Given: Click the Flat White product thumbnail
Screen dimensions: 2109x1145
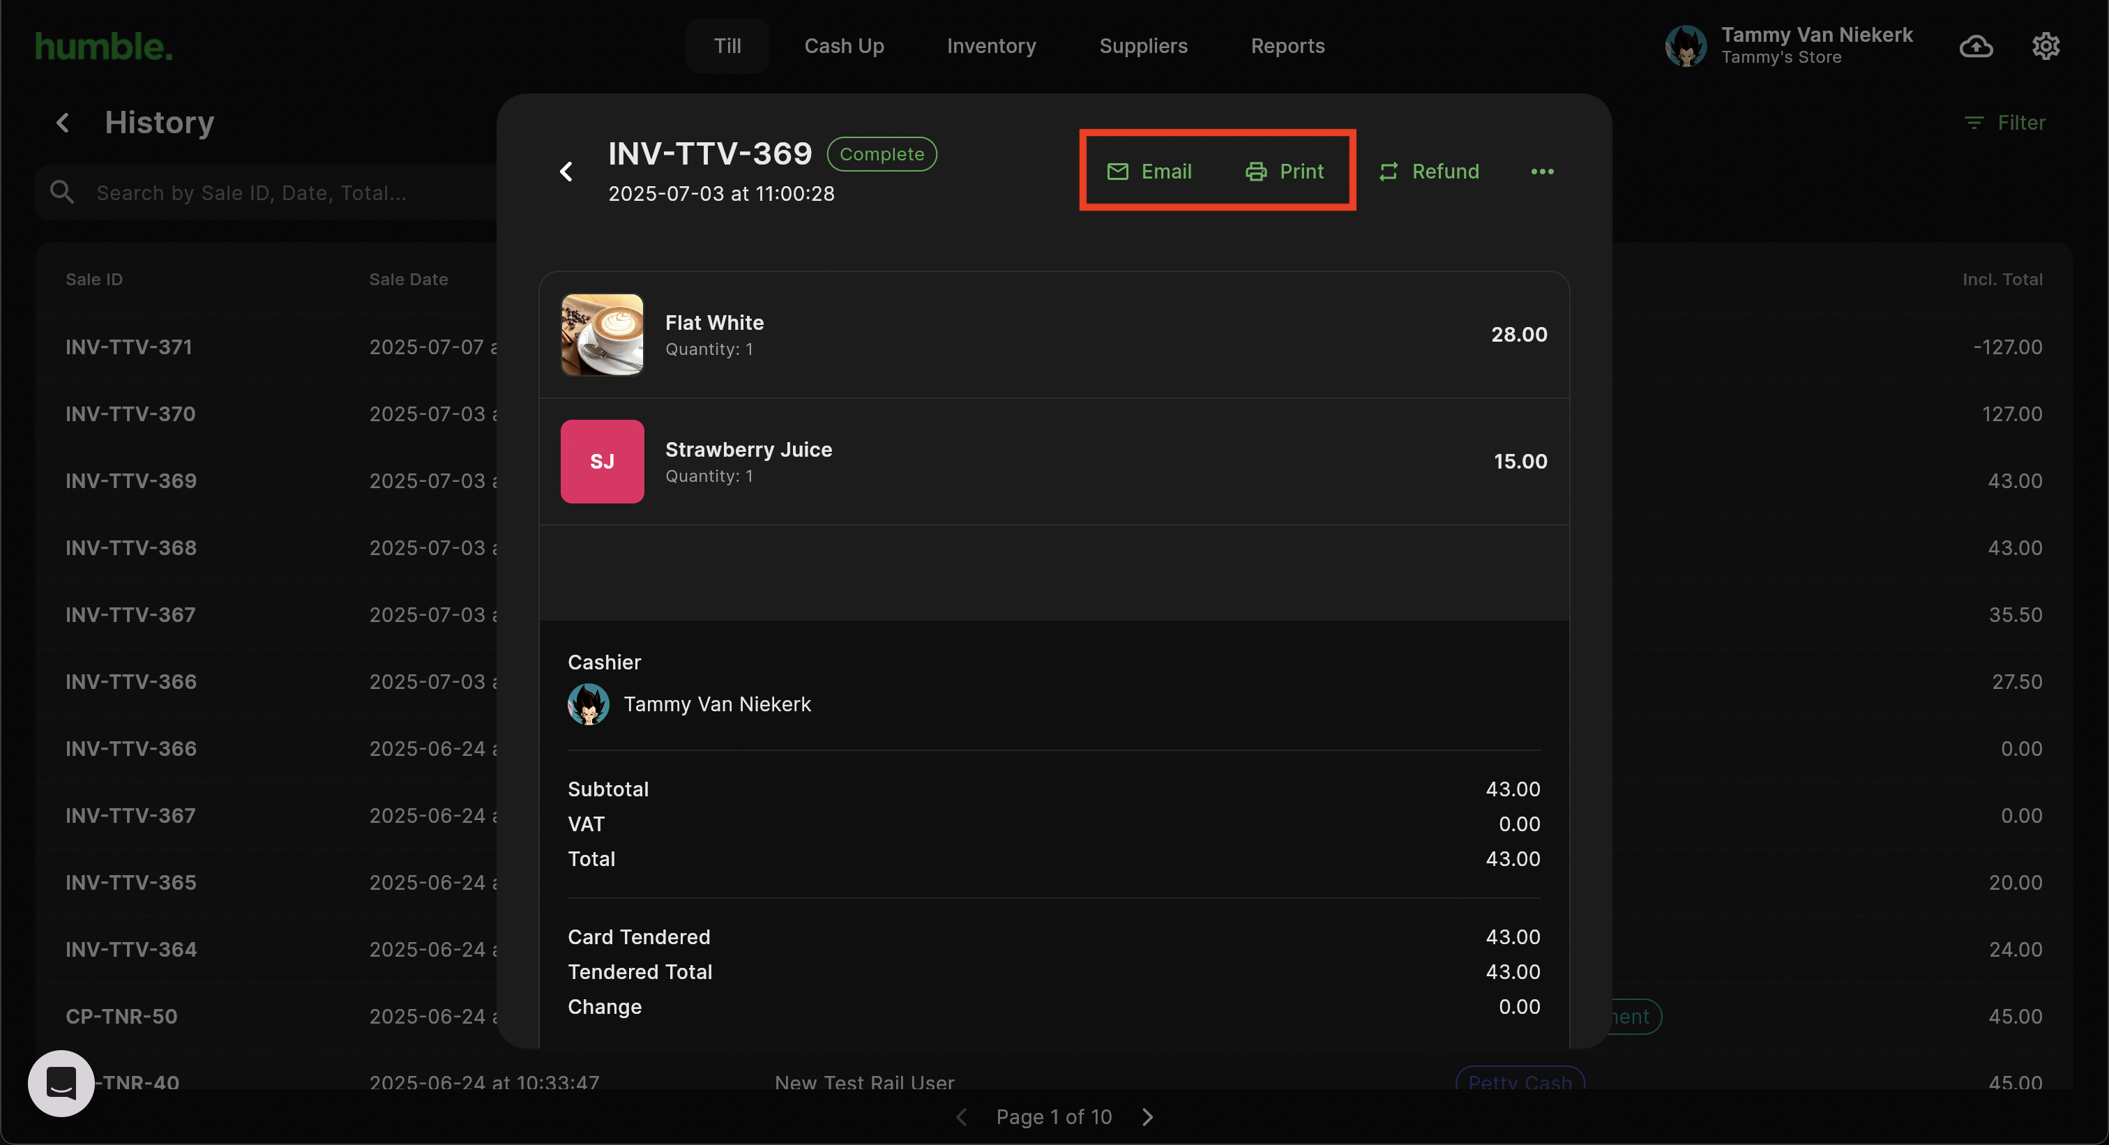Looking at the screenshot, I should click(x=602, y=335).
